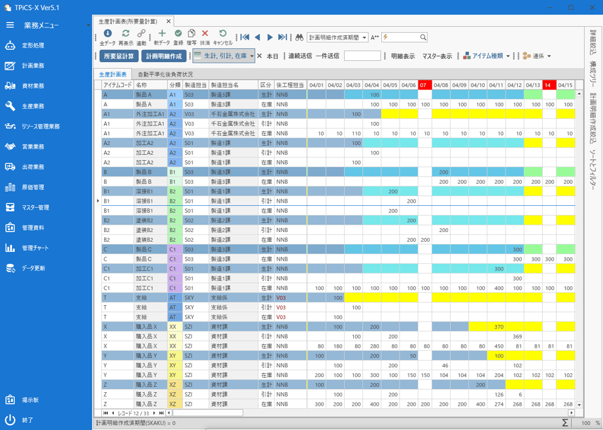Open the 計画明細作成済期間 search field dropdown
The height and width of the screenshot is (430, 603).
(364, 38)
